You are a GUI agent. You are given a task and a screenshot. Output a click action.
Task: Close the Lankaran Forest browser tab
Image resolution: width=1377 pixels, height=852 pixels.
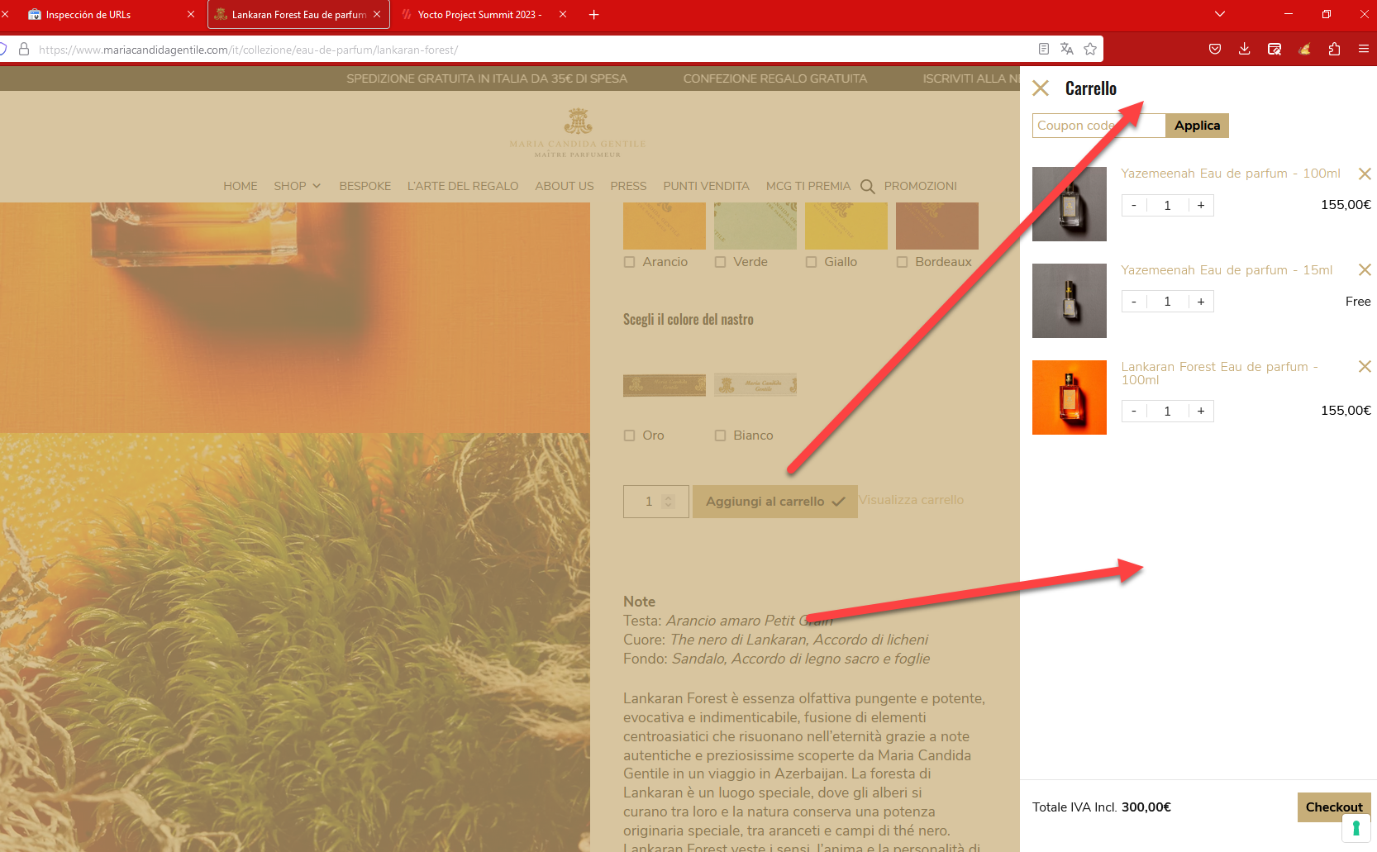click(377, 15)
